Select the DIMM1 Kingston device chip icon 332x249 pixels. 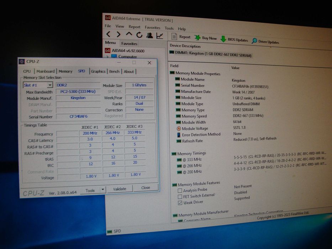pyautogui.click(x=172, y=52)
